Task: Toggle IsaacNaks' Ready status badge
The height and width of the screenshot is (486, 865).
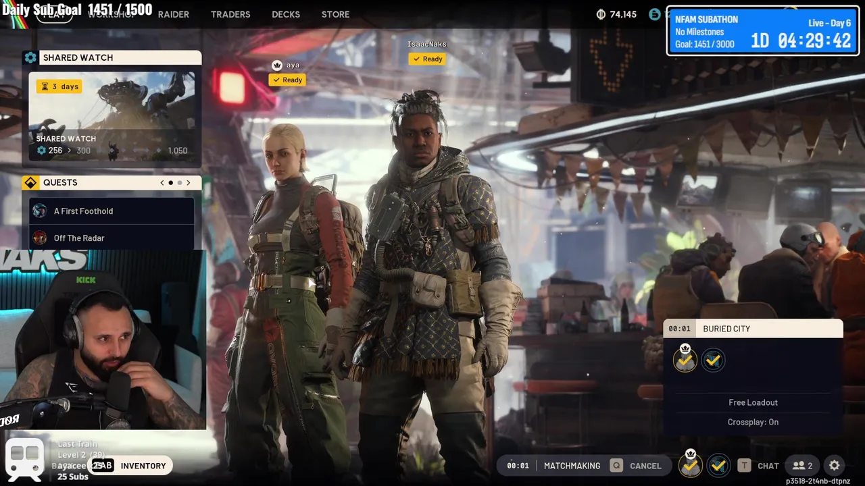Action: (x=427, y=59)
